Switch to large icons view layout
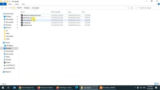Viewport: 160px width, 90px height. coord(158,84)
